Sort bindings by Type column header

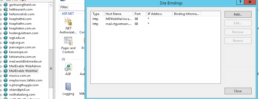coord(98,14)
